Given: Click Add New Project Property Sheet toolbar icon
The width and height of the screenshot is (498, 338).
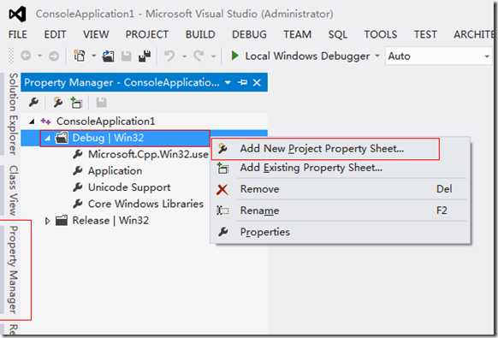Looking at the screenshot, I should click(x=58, y=103).
